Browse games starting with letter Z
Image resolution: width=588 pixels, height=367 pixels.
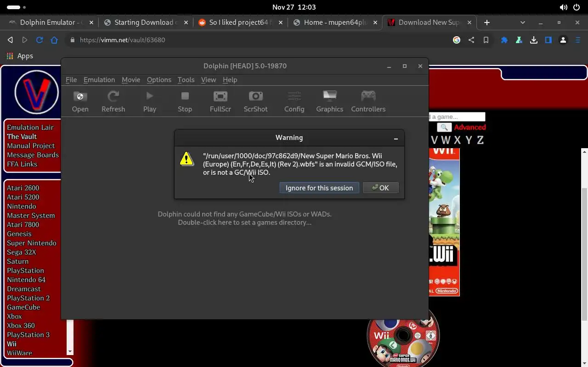point(480,140)
